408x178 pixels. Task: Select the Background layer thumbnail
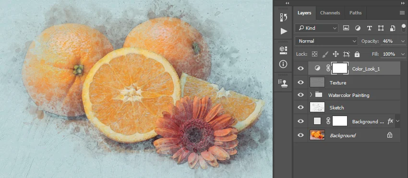[x=317, y=135]
